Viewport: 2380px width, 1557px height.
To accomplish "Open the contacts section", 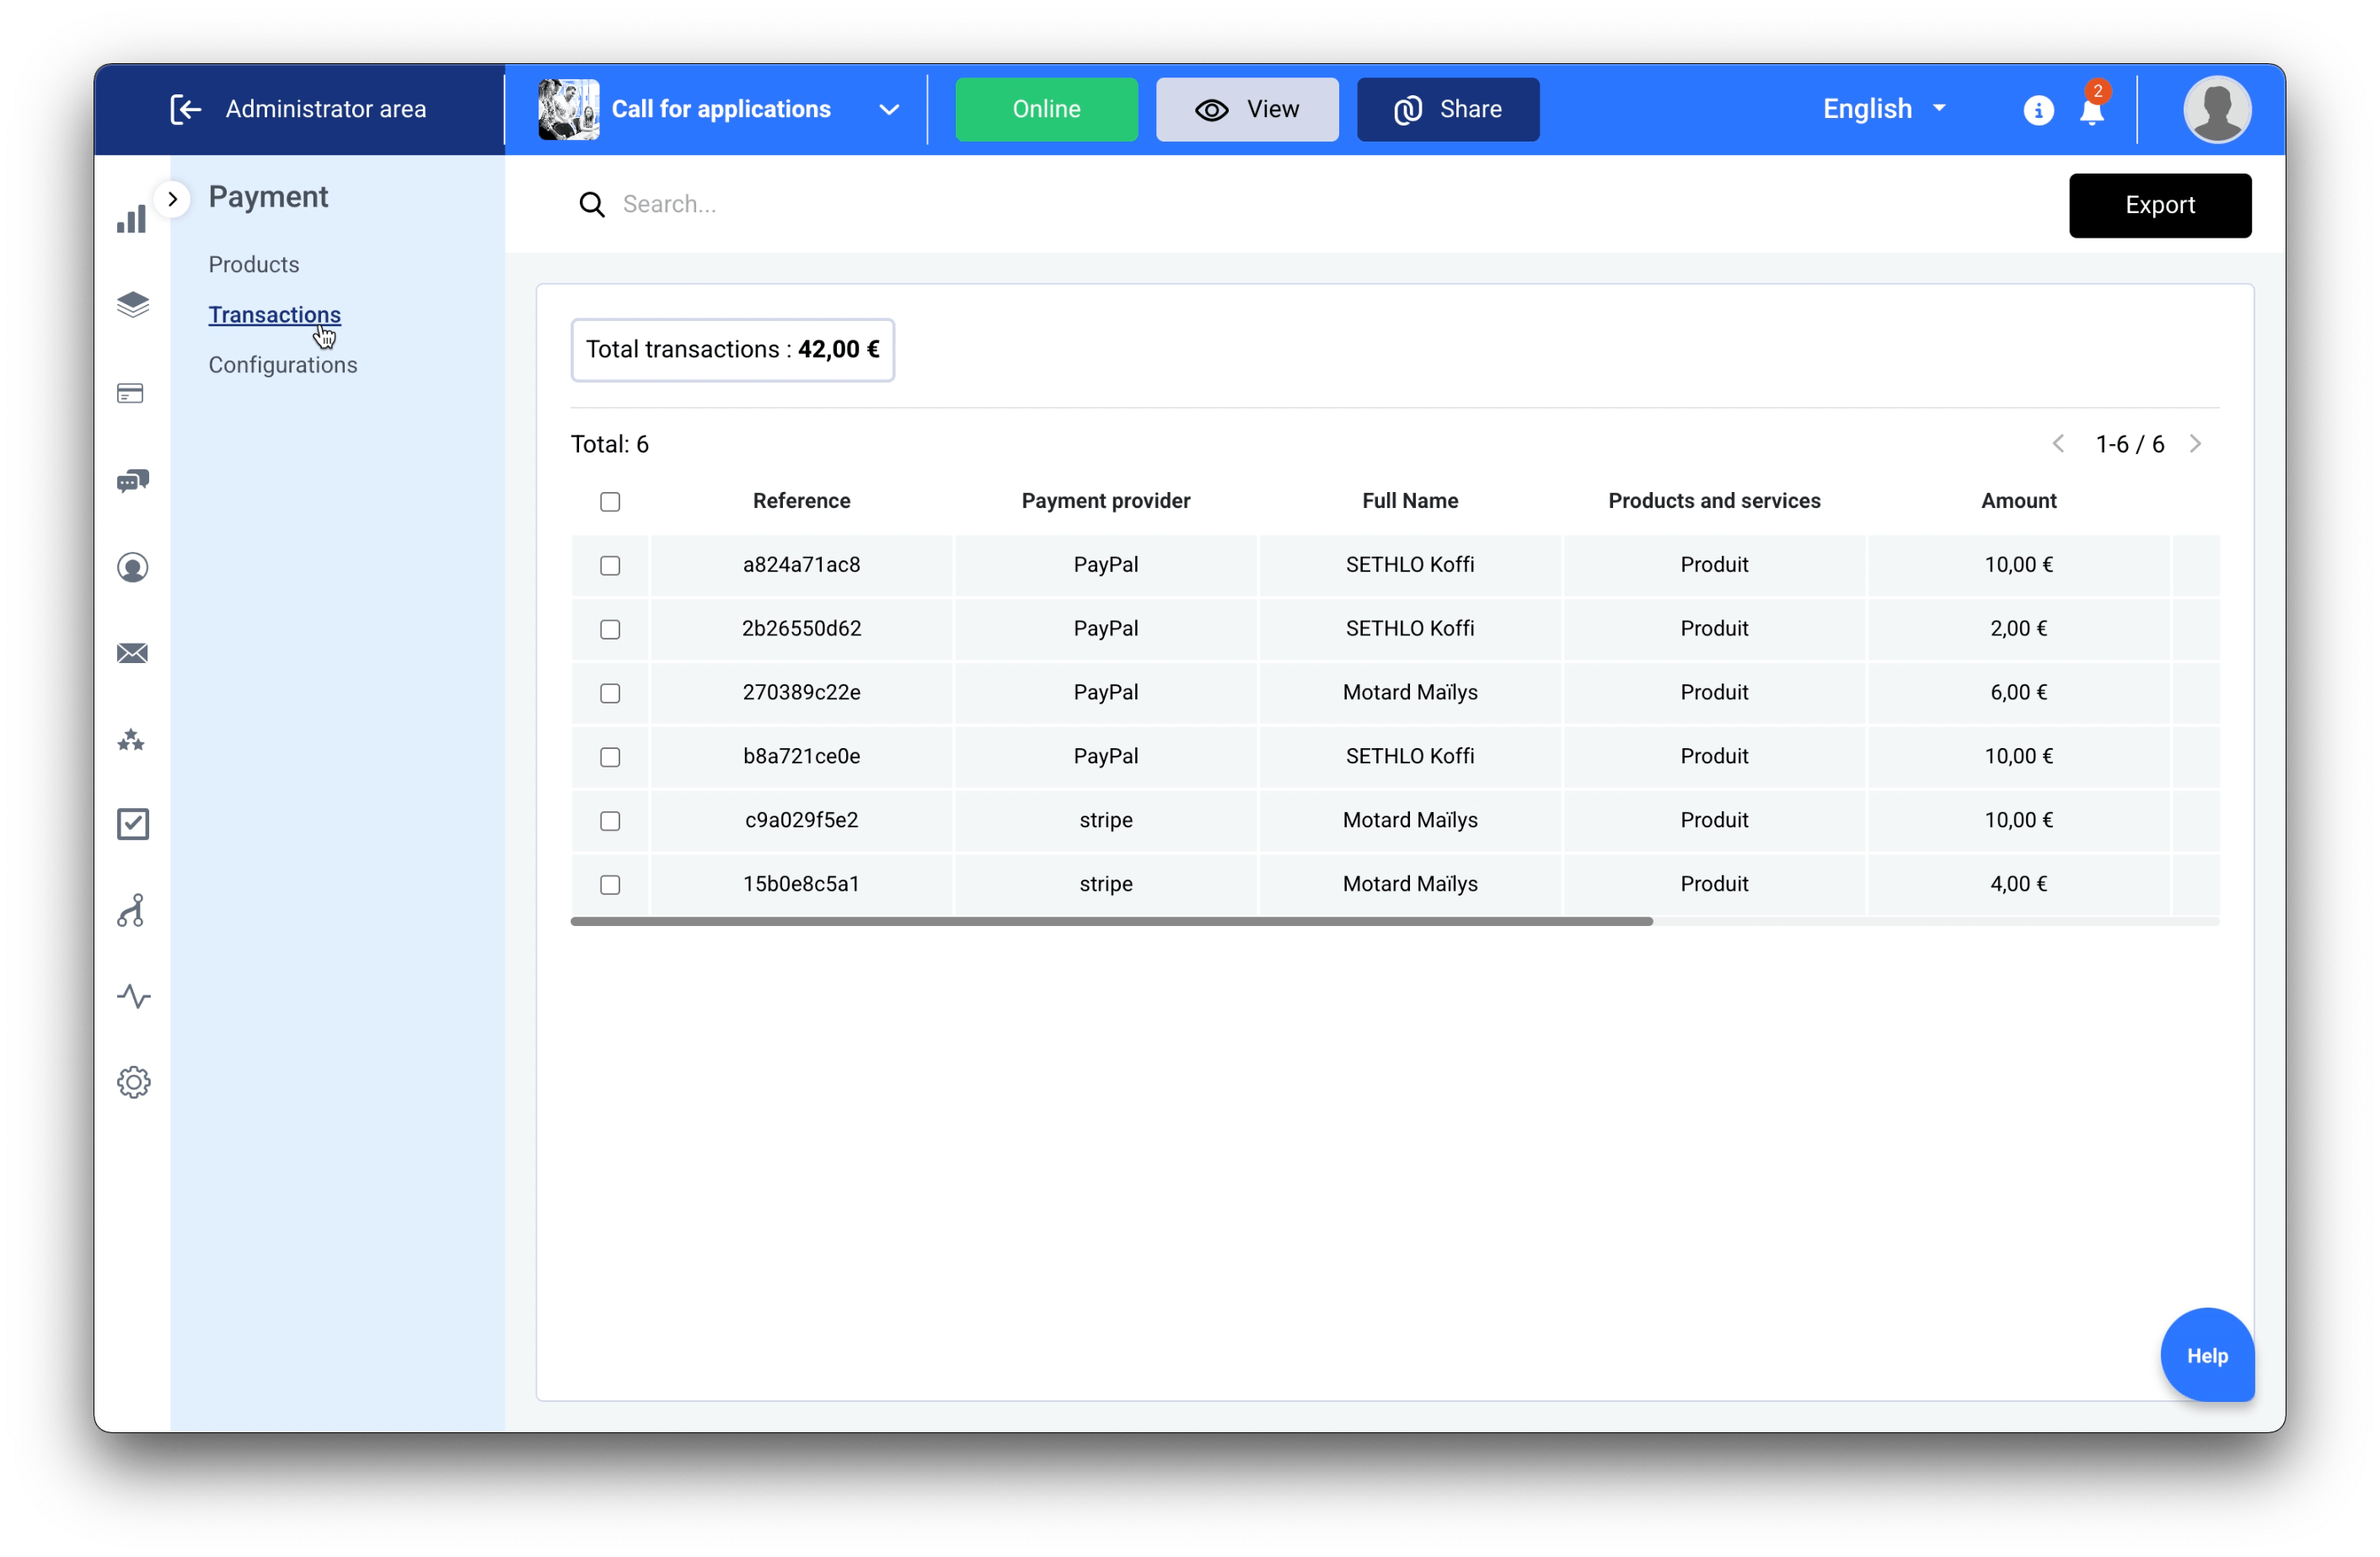I will coord(133,567).
